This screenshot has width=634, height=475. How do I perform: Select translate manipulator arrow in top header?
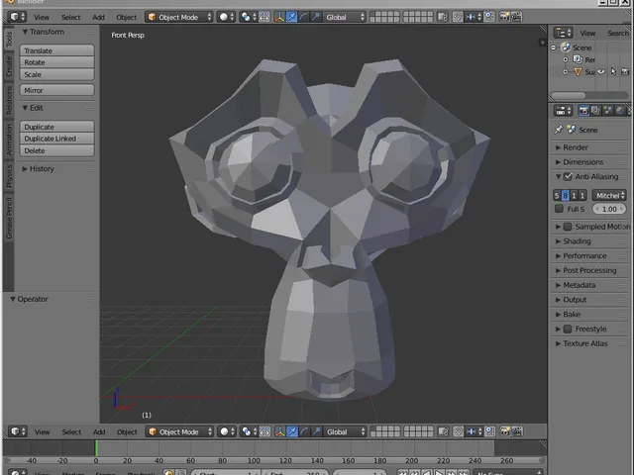click(x=291, y=17)
